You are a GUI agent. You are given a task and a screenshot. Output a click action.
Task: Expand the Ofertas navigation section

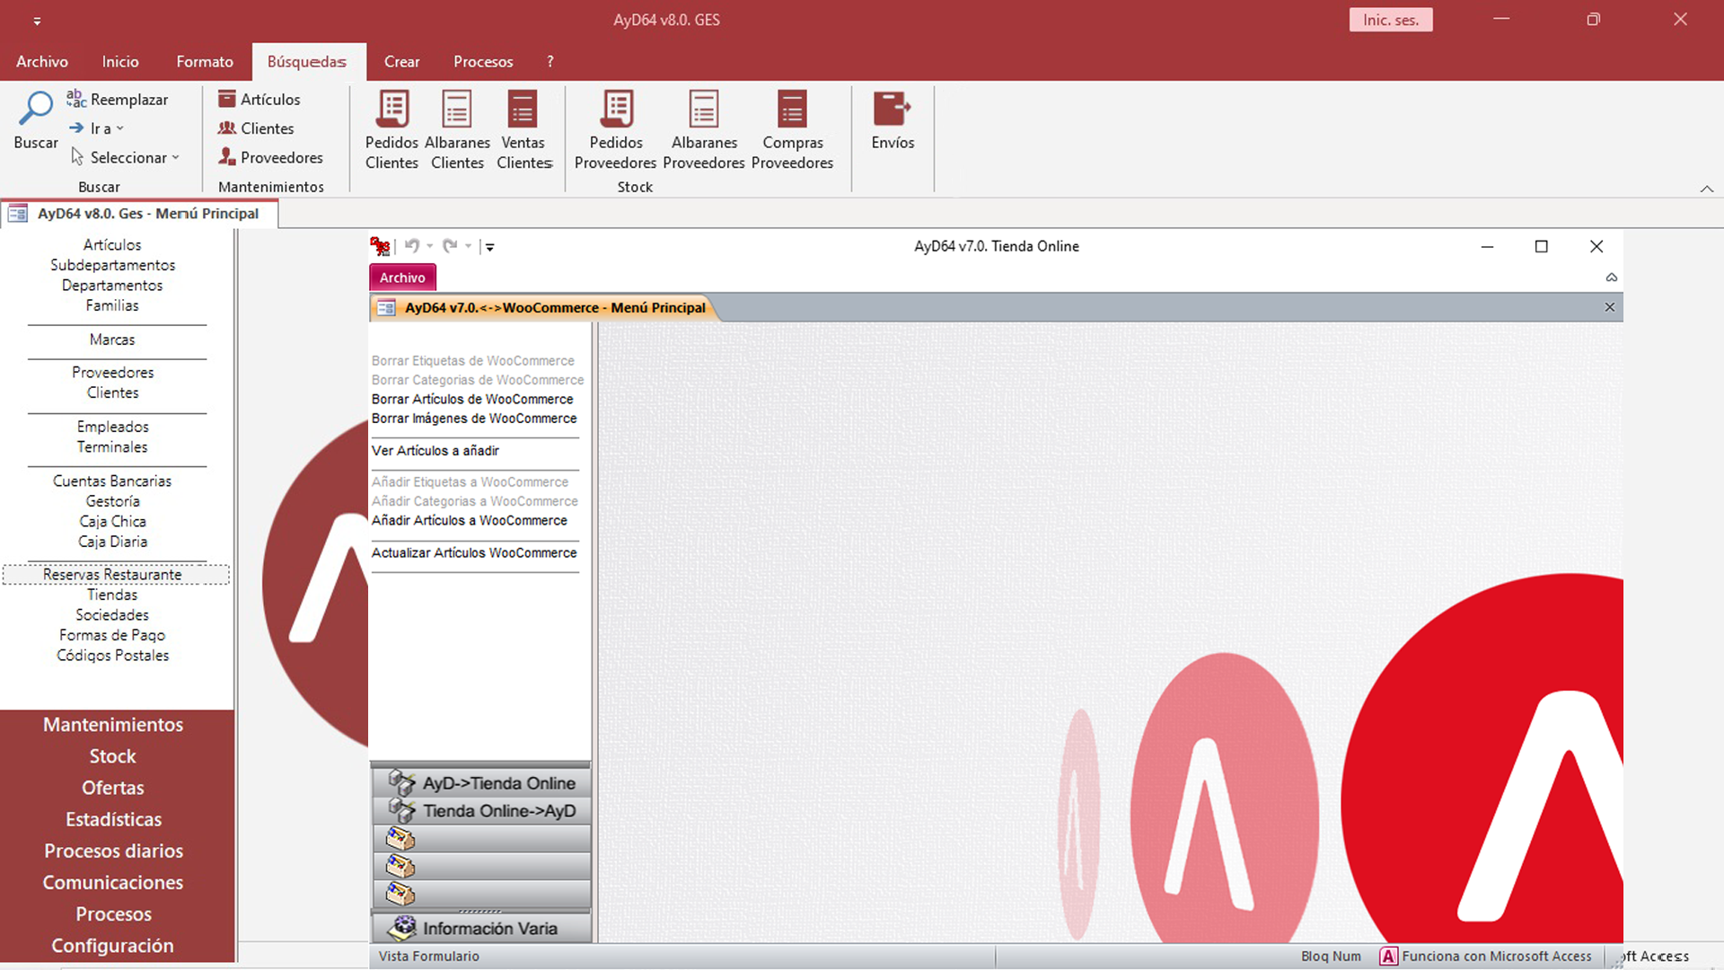pyautogui.click(x=112, y=788)
